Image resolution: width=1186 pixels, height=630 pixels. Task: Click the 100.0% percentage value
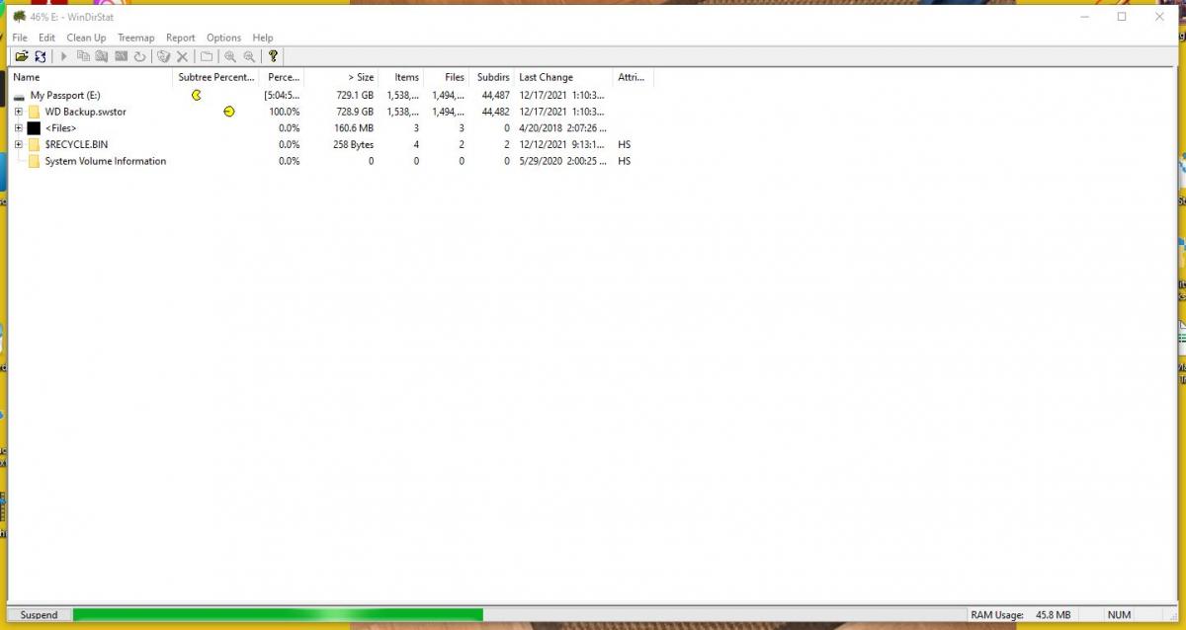pos(285,112)
